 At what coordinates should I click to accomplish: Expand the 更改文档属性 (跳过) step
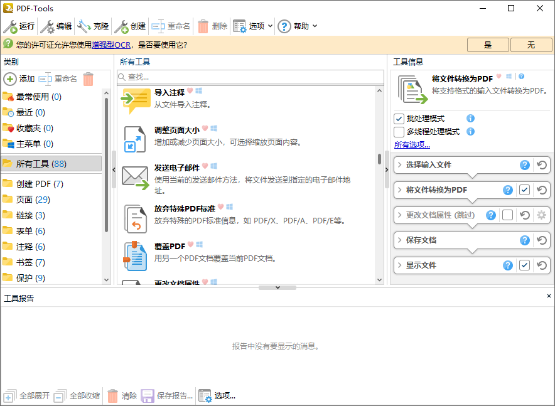400,215
